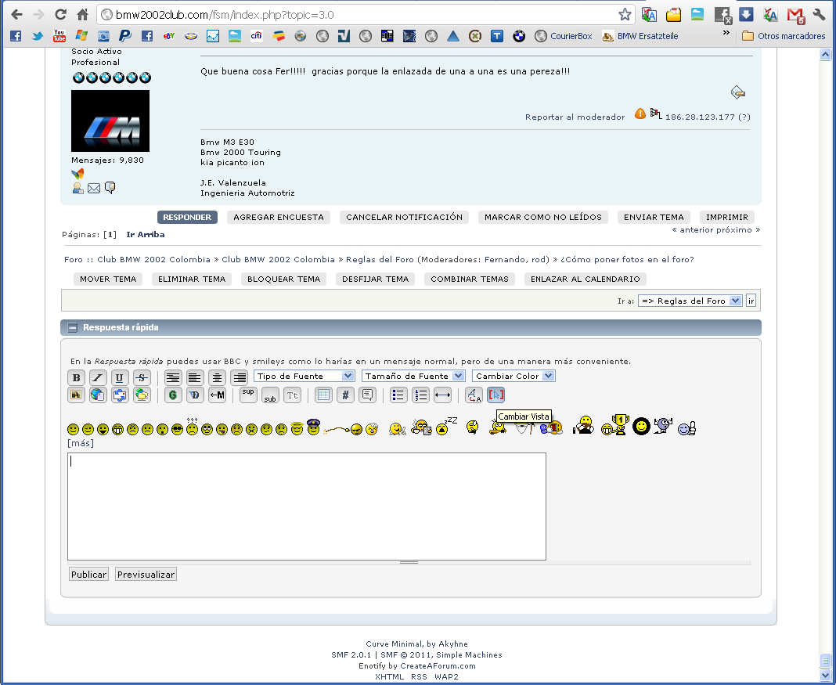The height and width of the screenshot is (685, 836).
Task: Align text to the left
Action: [195, 377]
